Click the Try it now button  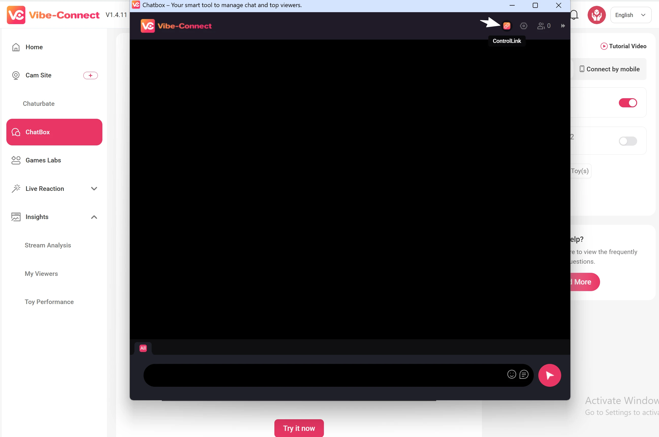pos(299,428)
